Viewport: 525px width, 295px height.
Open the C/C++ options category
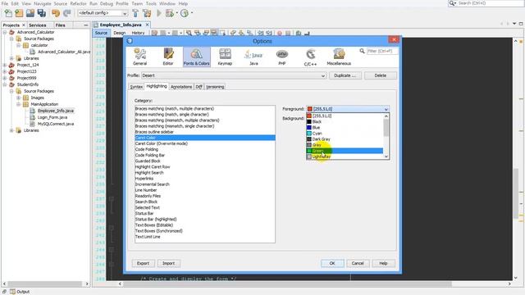coord(310,57)
